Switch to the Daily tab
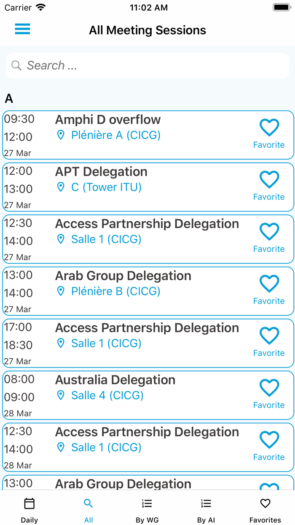 [29, 510]
